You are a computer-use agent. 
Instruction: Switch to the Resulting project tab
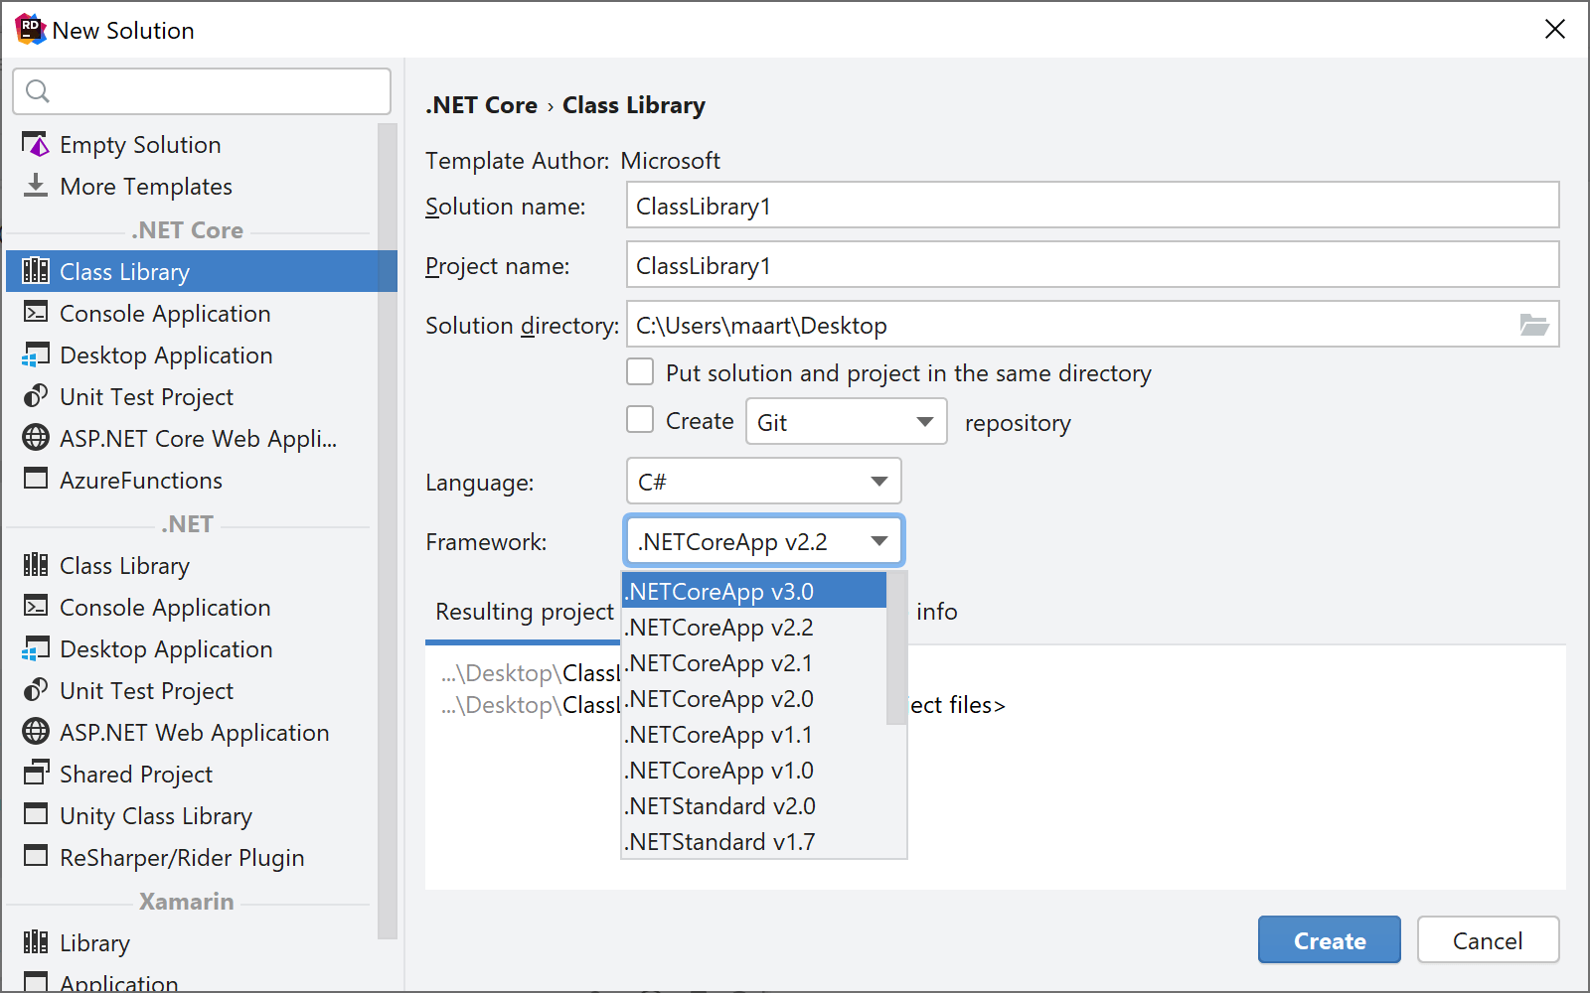[x=525, y=612]
